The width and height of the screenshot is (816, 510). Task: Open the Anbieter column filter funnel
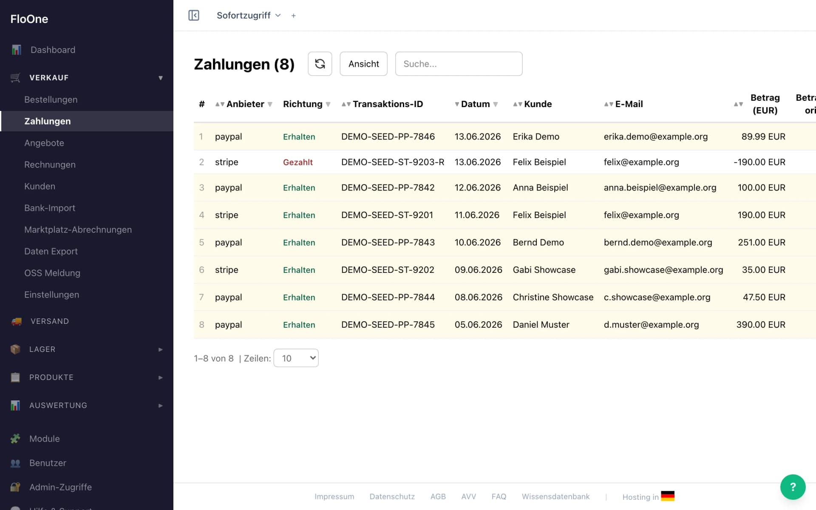click(270, 105)
